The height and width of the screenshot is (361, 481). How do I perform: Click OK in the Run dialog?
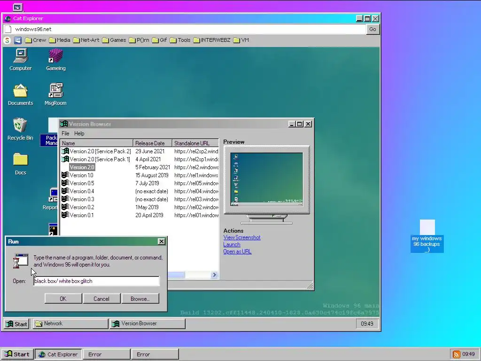point(63,298)
